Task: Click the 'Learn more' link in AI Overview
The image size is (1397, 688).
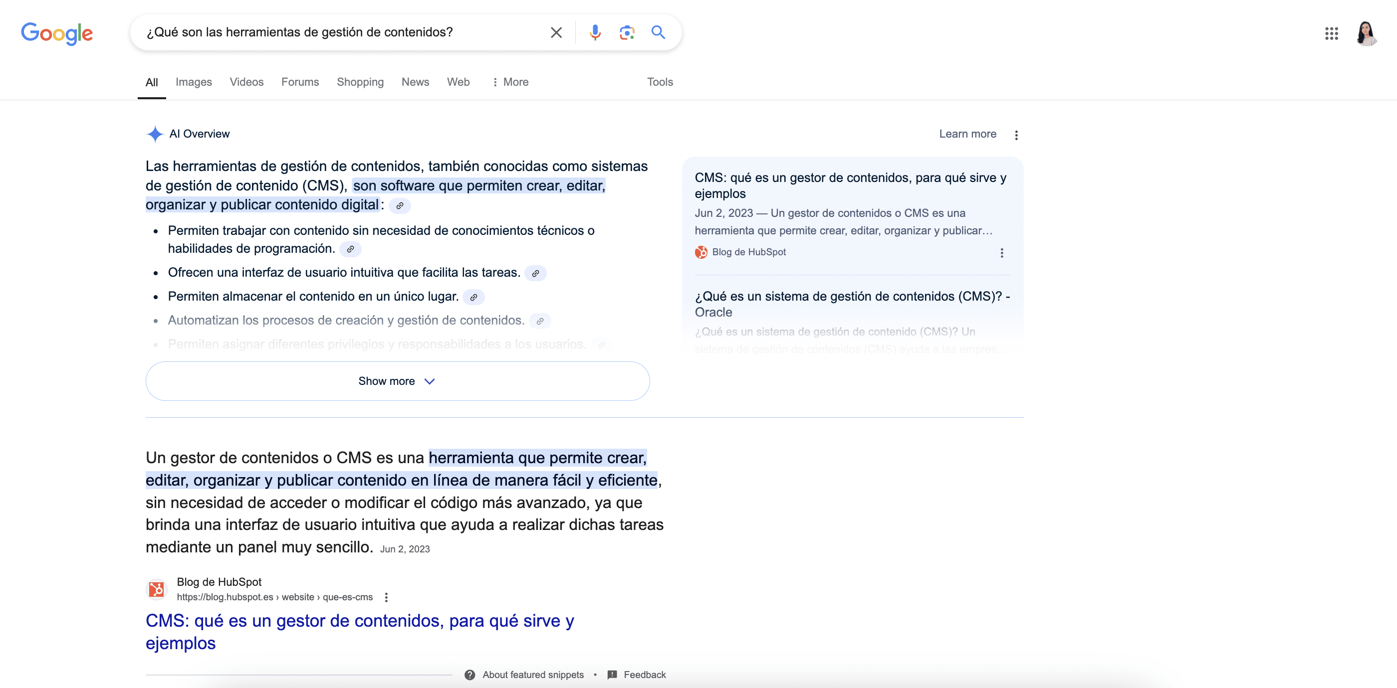Action: pyautogui.click(x=967, y=134)
